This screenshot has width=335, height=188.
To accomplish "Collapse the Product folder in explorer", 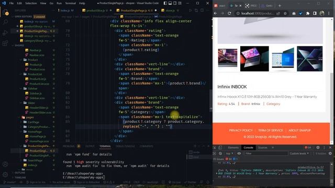I will click(x=32, y=60).
